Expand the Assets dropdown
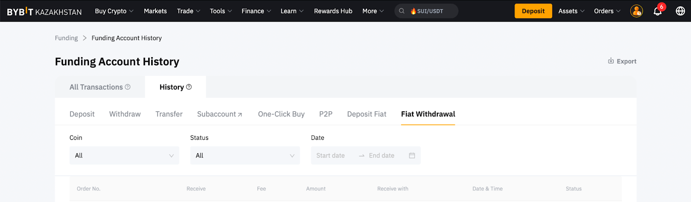This screenshot has height=202, width=691. pos(571,11)
